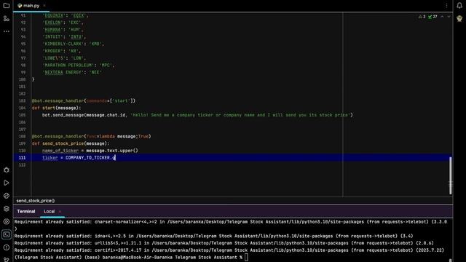
Task: Click the 'Hello! Send me a company ticker' string
Action: pos(240,115)
